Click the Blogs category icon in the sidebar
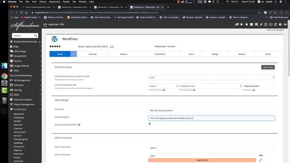 pos(11,46)
